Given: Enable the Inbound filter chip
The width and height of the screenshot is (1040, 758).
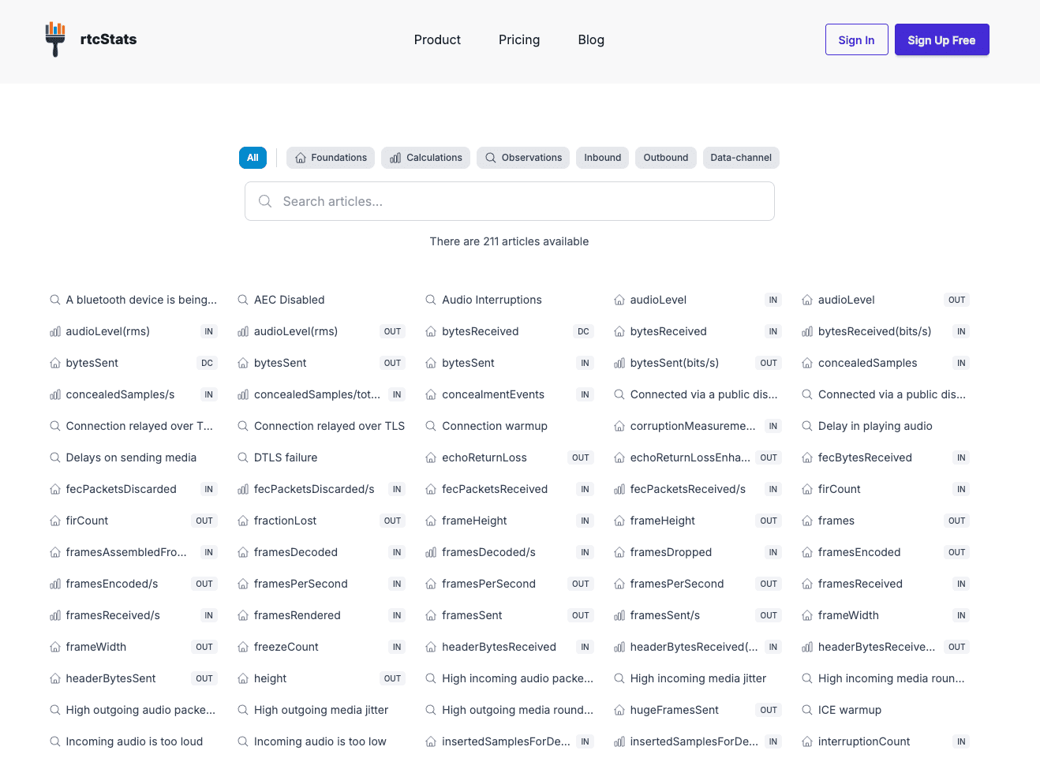Looking at the screenshot, I should pos(602,158).
